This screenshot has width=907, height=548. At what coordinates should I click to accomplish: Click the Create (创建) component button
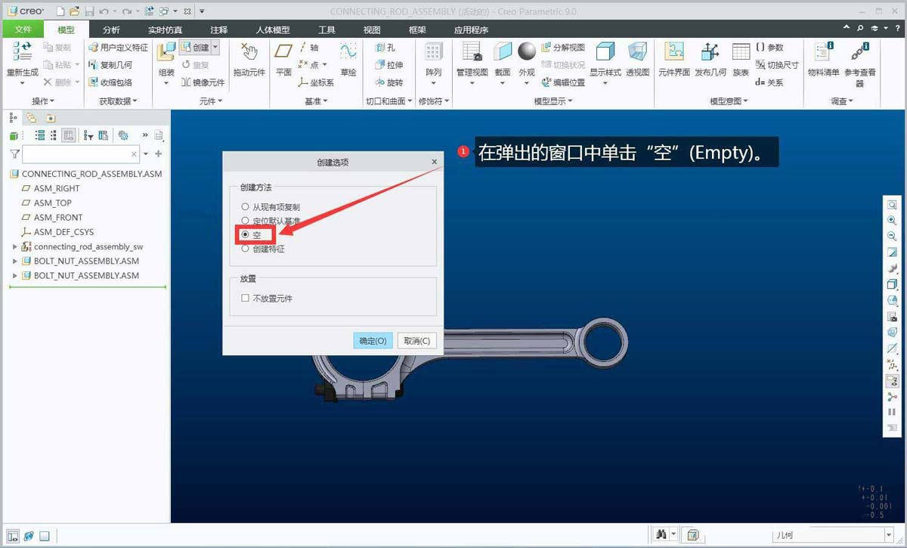click(194, 48)
